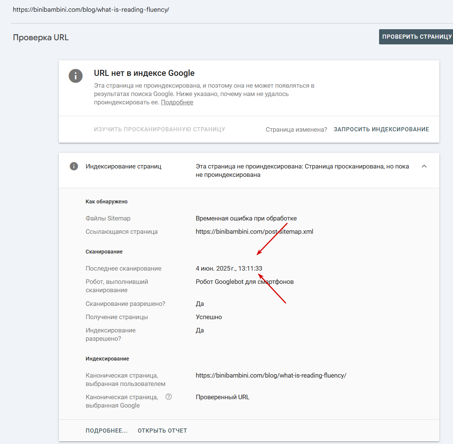This screenshot has width=453, height=444.
Task: Click the post-sitemap.xml referring page URL
Action: [x=254, y=232]
